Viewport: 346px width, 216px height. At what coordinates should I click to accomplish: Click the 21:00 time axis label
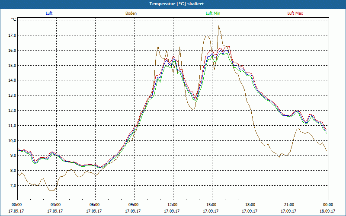pyautogui.click(x=288, y=204)
